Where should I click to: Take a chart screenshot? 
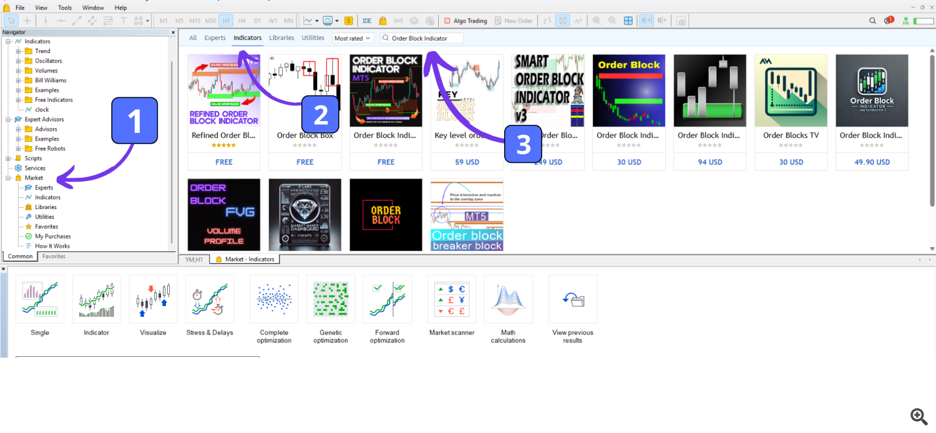coord(681,21)
